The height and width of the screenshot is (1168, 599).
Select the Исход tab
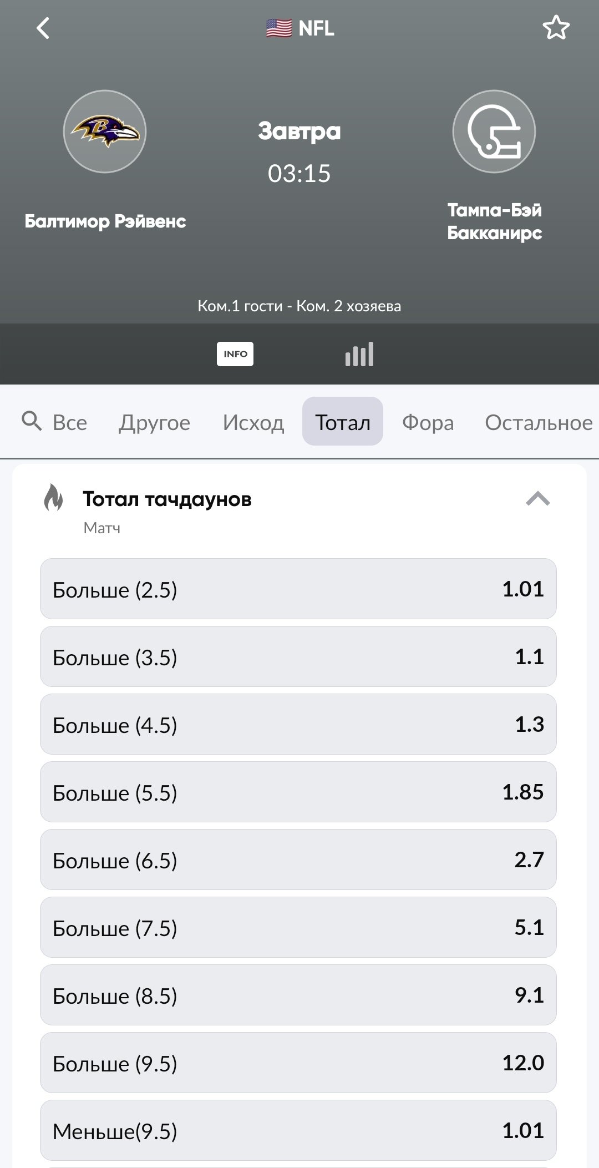tap(253, 423)
